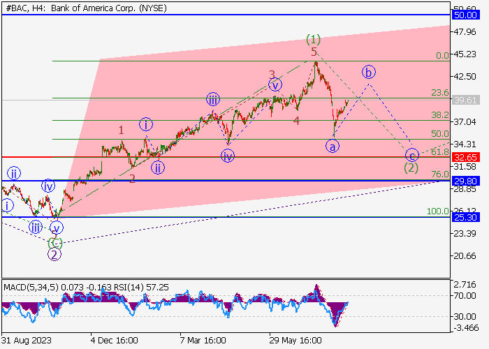Click the circled c wave label
Screen dimensions: 489x349
coord(412,155)
